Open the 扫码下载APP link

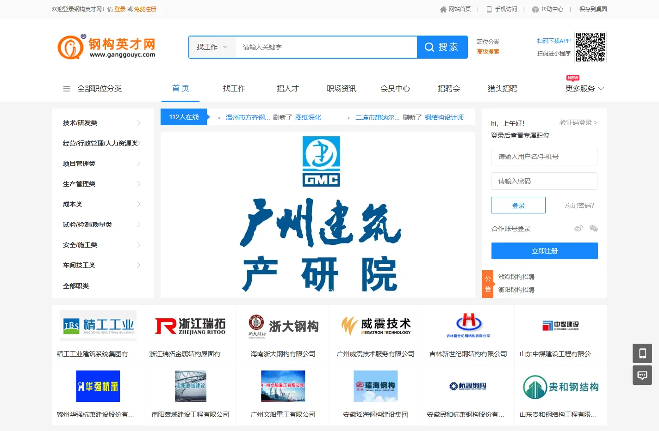[554, 41]
